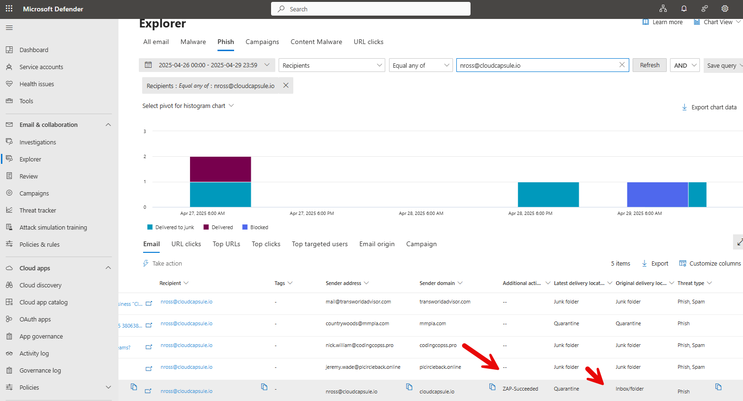The width and height of the screenshot is (743, 401).
Task: Click the Refresh button
Action: tap(650, 65)
